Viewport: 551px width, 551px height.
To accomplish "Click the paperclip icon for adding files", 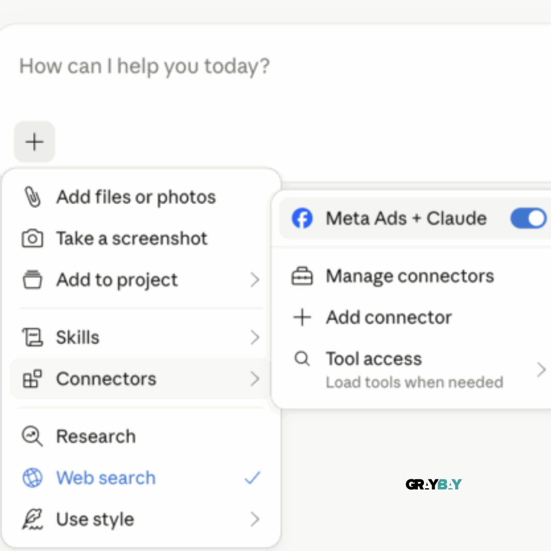I will tap(32, 197).
